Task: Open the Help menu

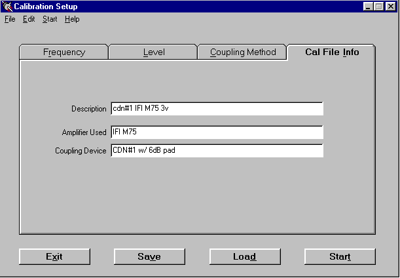Action: click(x=72, y=19)
